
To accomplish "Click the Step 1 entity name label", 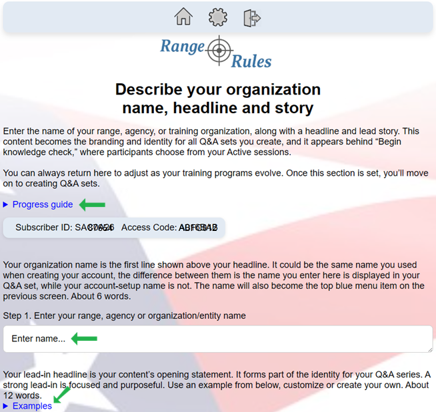I will (x=124, y=315).
